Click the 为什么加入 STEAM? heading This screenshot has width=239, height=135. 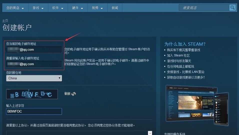point(185,44)
